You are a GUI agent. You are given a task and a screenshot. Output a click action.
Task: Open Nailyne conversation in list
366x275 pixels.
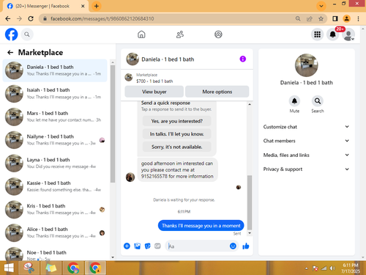point(55,140)
